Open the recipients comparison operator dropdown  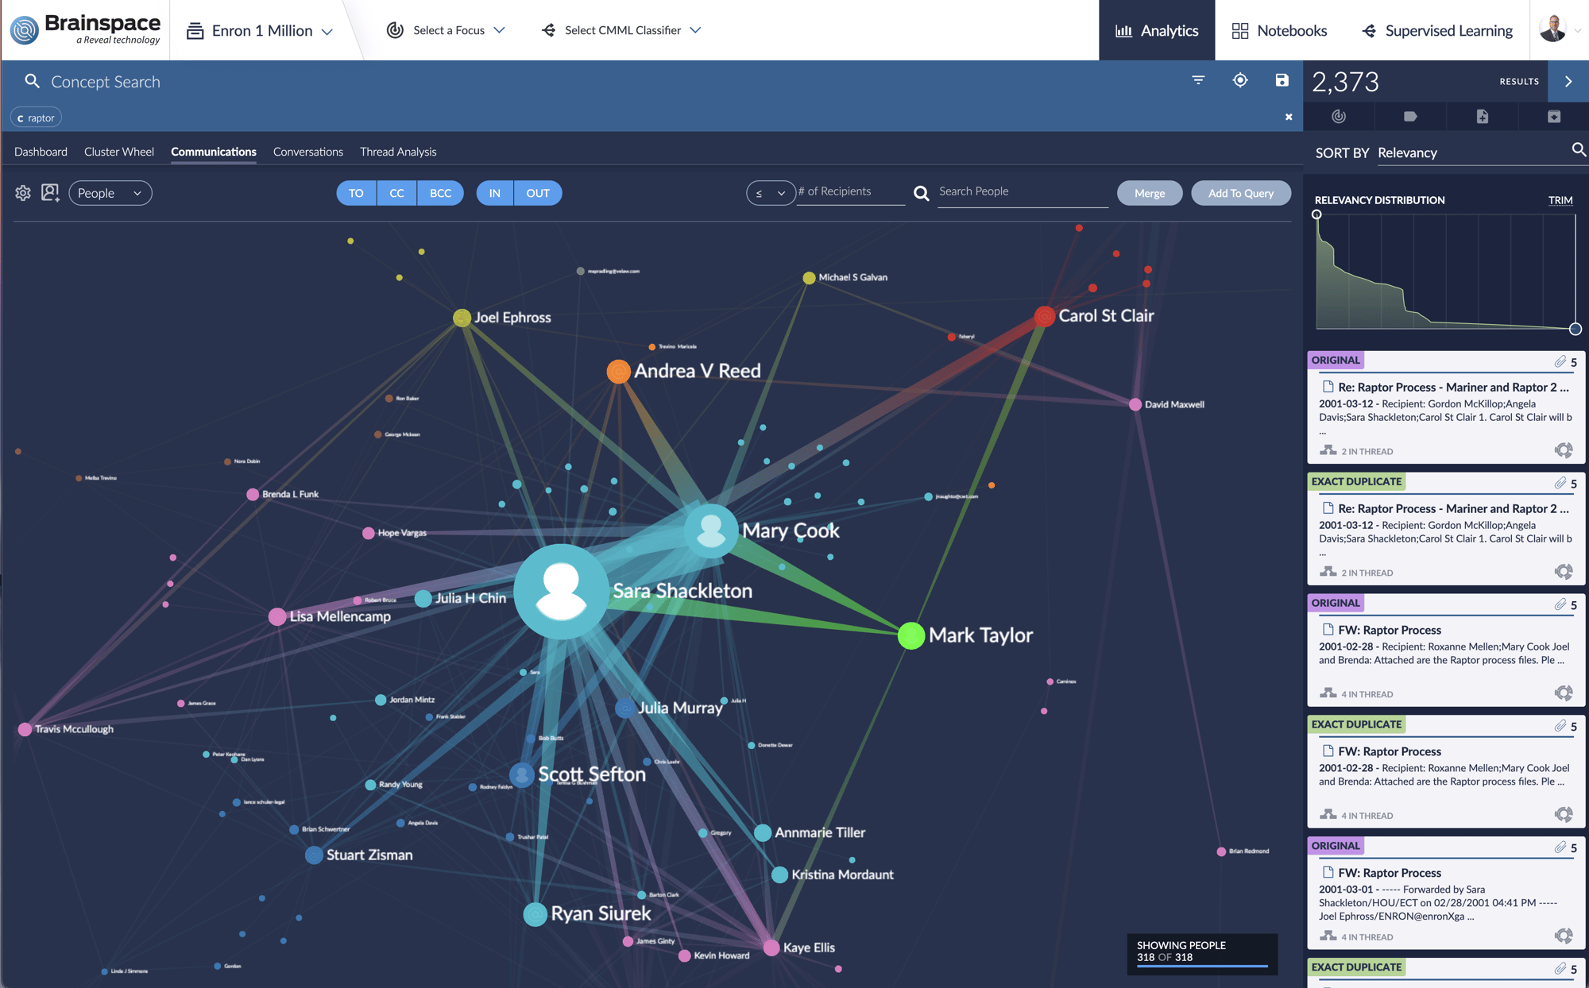pyautogui.click(x=770, y=193)
